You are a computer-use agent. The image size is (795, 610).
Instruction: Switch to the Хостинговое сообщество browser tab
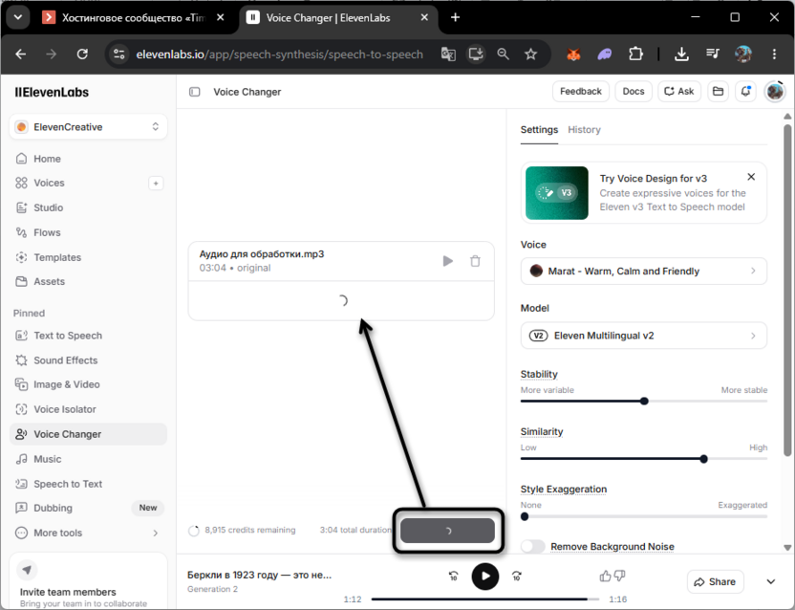(133, 18)
